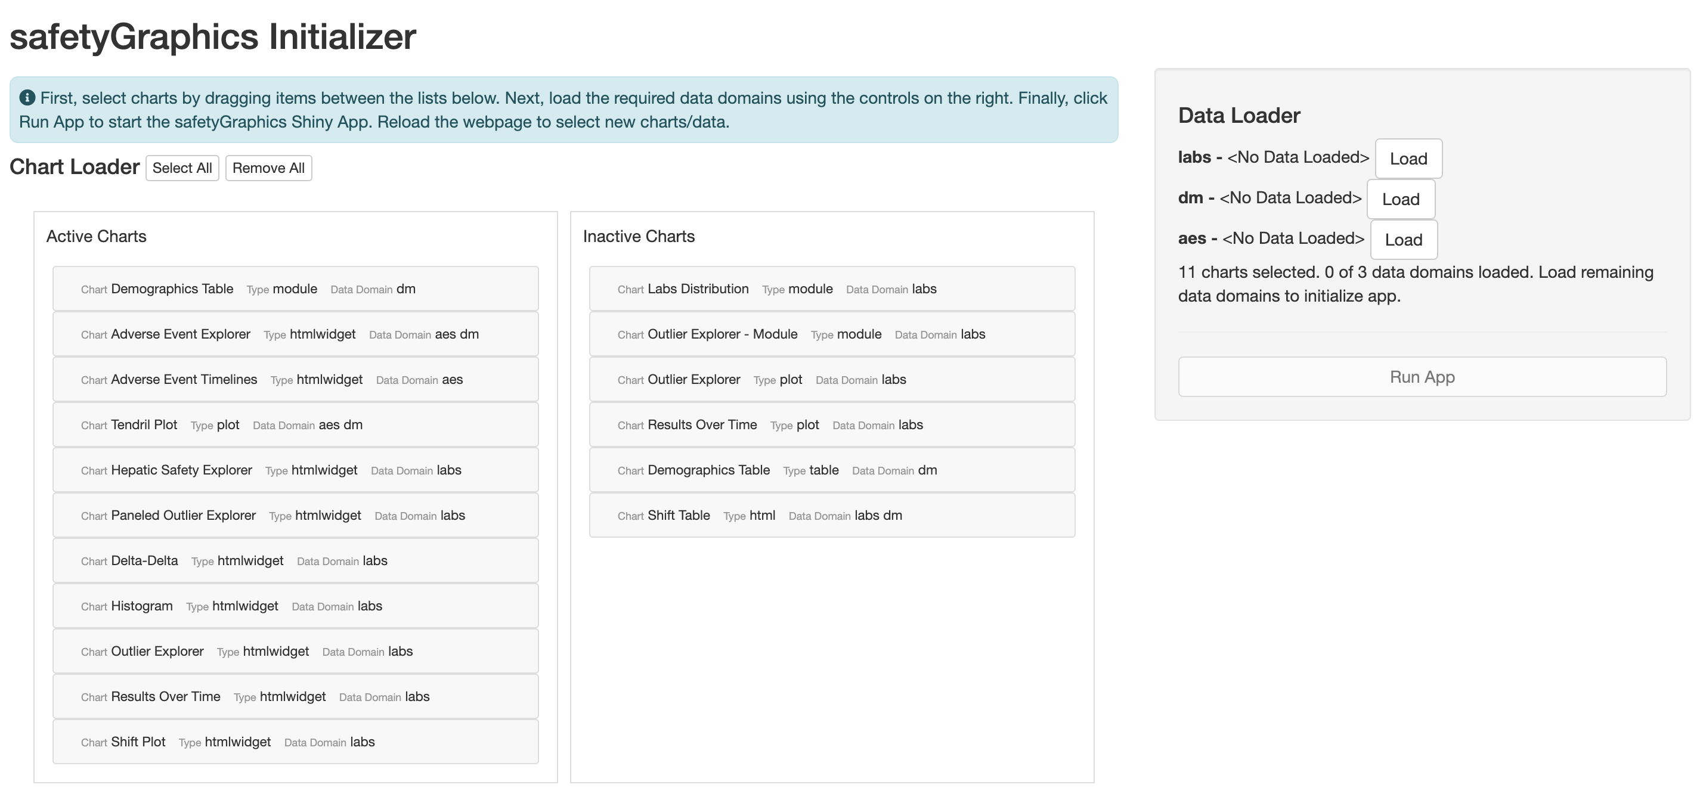Select Hepatic Safety Explorer chart item
This screenshot has width=1703, height=800.
point(296,470)
